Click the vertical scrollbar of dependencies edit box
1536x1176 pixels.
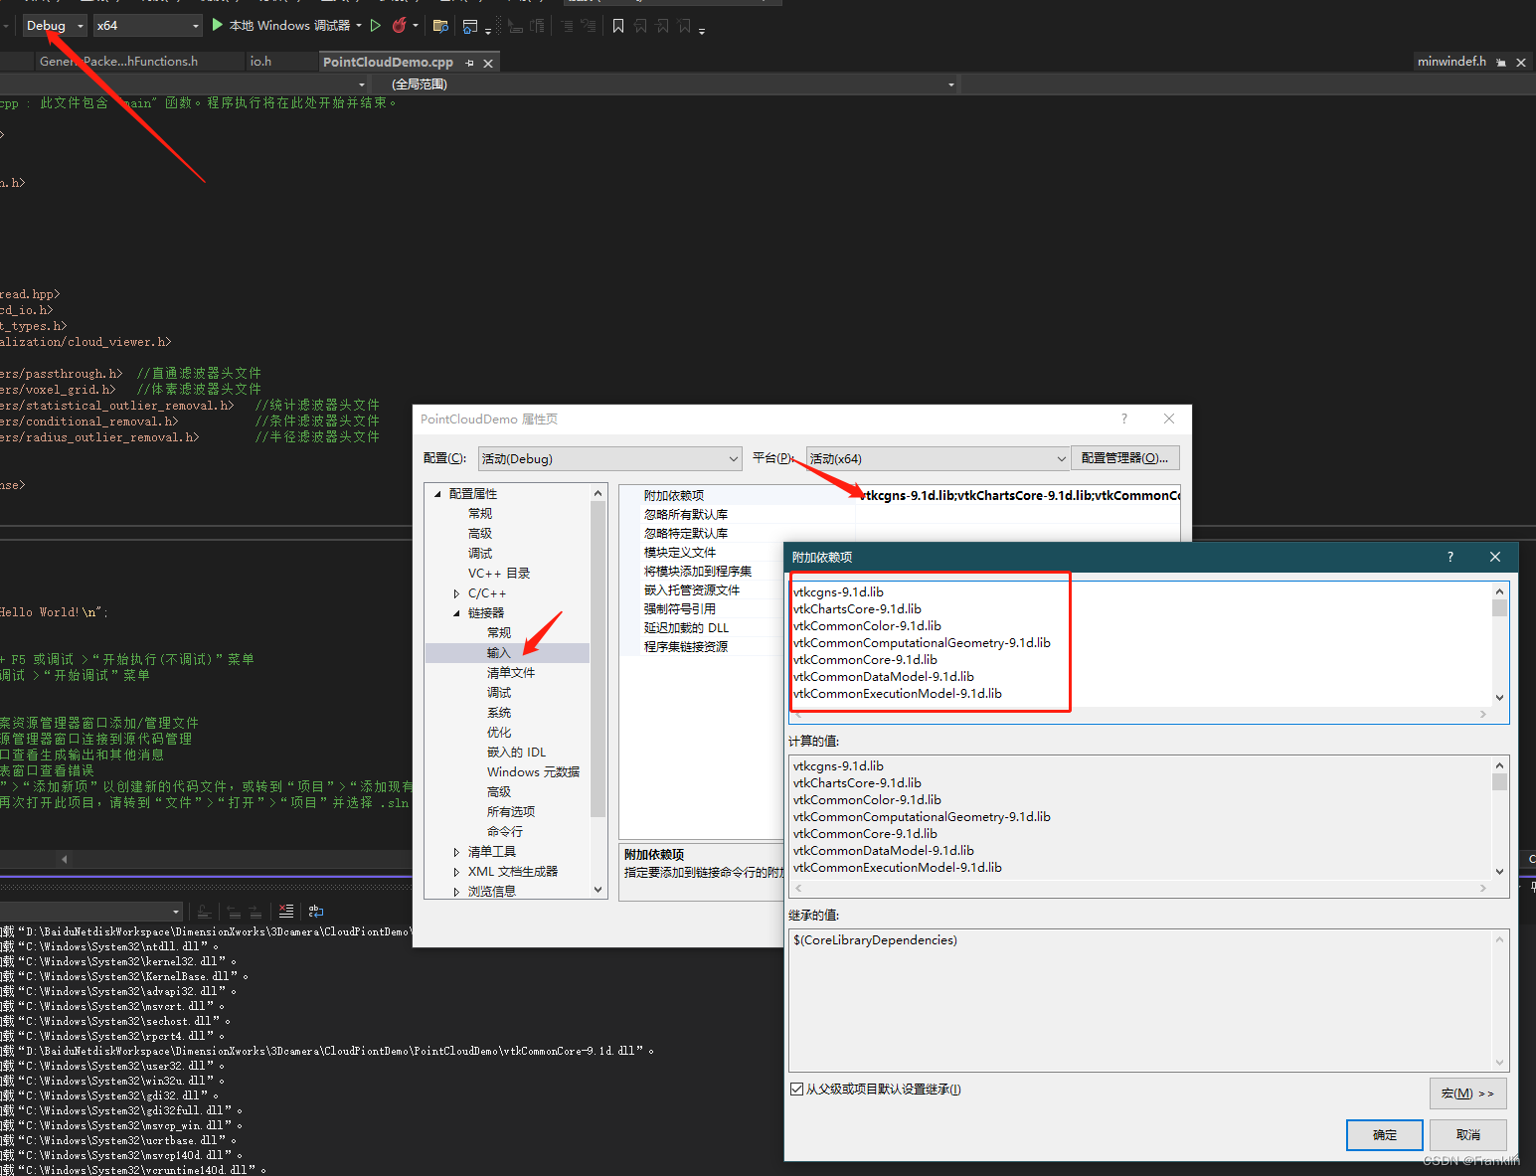tap(1499, 644)
